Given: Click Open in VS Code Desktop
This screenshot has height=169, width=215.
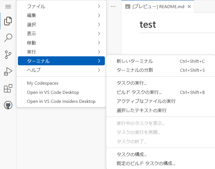Looking at the screenshot, I should pos(61,92).
